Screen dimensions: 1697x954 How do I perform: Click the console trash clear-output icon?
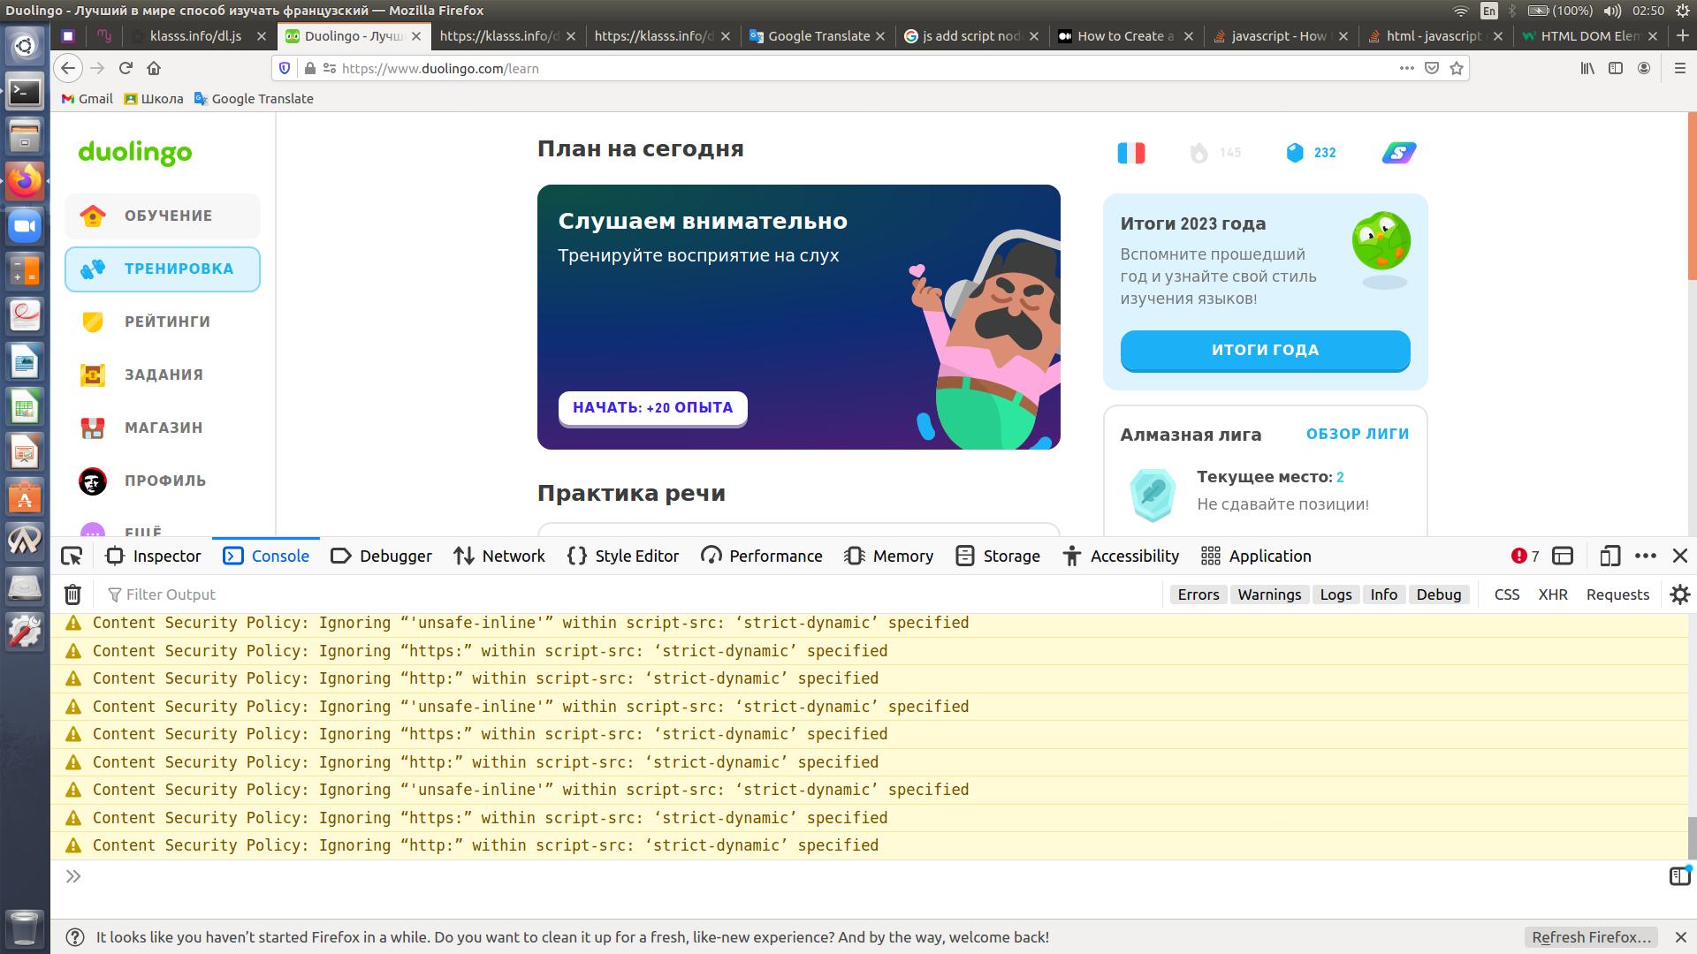pos(72,594)
